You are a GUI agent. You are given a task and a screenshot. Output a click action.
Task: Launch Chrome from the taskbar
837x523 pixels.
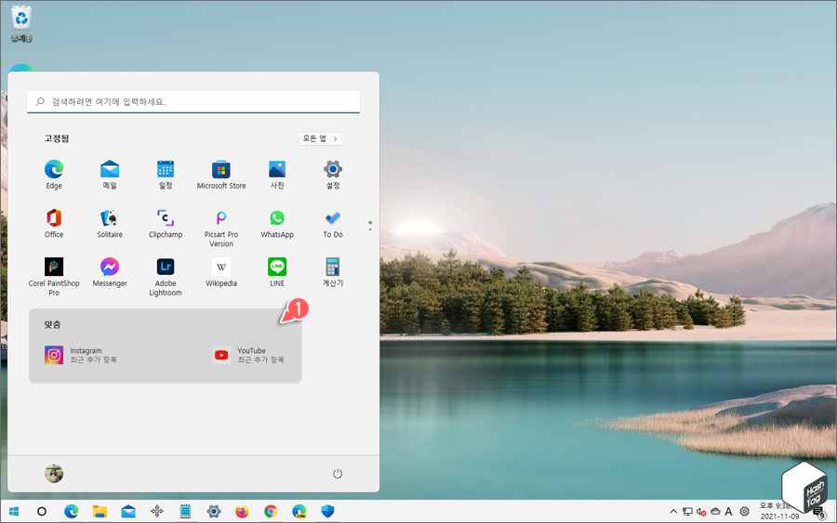(x=271, y=512)
